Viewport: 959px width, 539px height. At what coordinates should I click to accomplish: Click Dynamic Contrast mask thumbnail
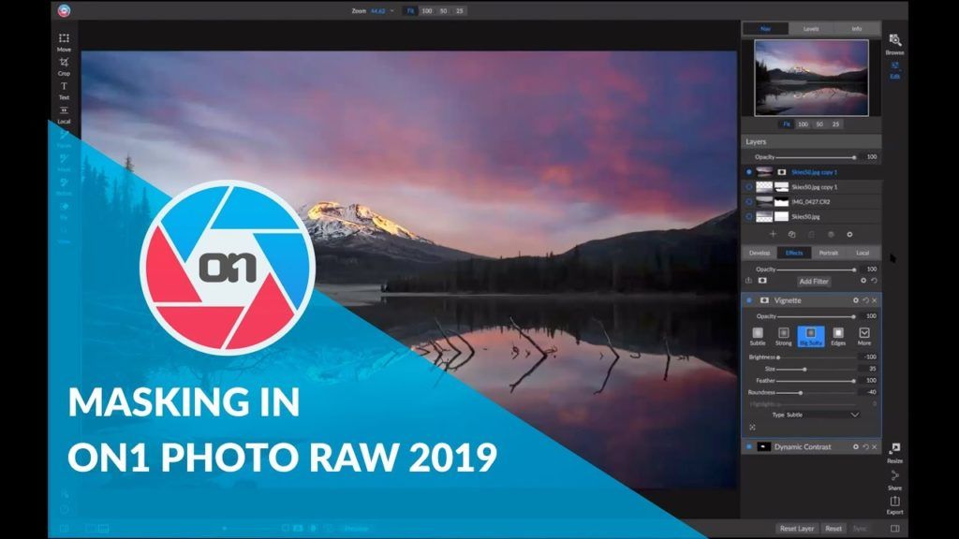click(764, 446)
